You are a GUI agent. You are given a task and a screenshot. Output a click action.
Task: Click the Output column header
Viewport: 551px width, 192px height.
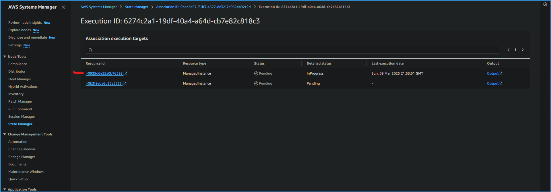point(493,63)
